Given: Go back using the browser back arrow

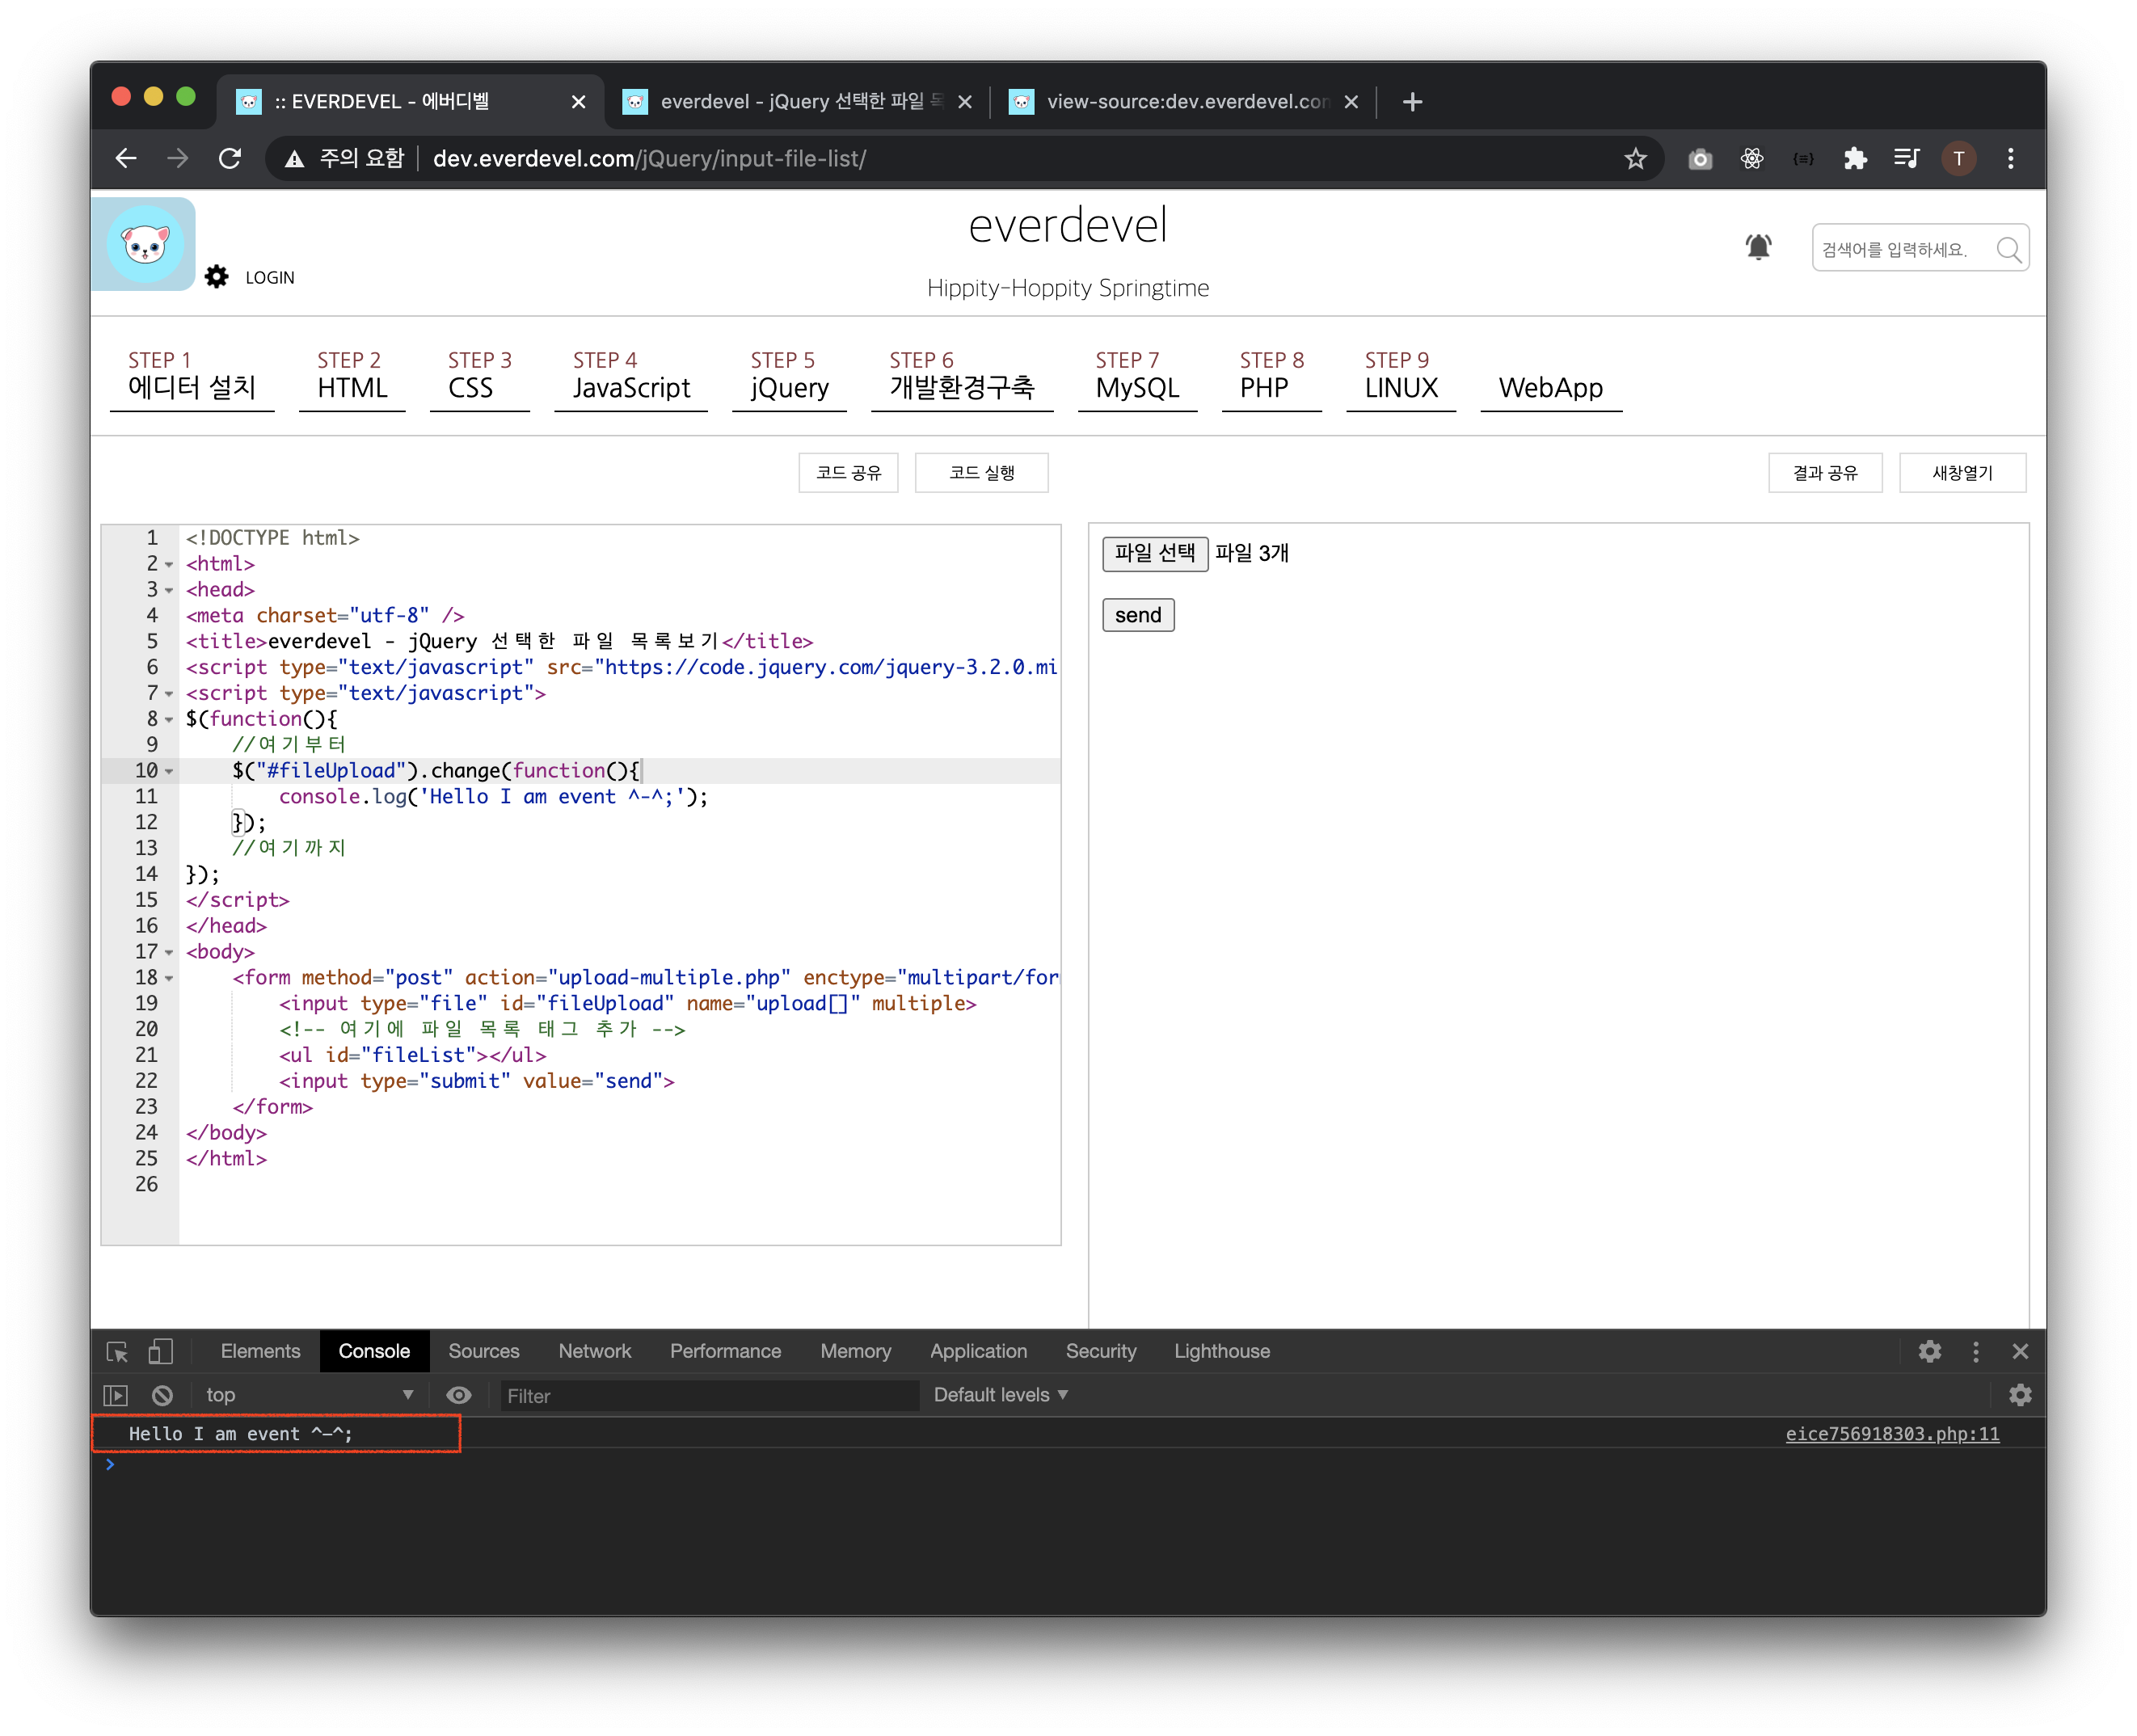Looking at the screenshot, I should pyautogui.click(x=126, y=158).
